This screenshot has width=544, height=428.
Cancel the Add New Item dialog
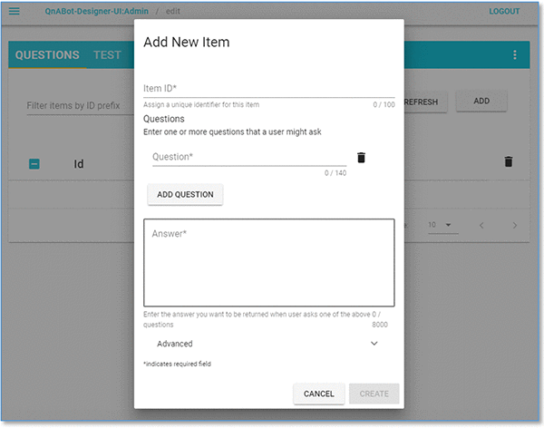[x=319, y=394]
